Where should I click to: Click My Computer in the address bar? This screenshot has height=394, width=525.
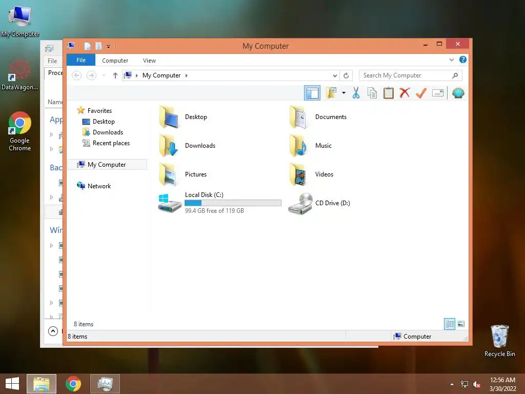click(161, 75)
